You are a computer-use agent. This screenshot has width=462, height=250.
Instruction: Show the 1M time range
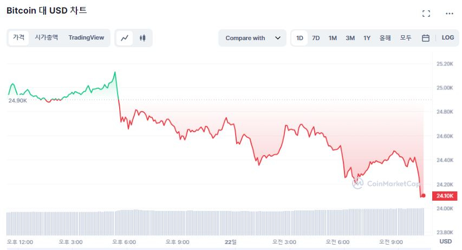[333, 38]
